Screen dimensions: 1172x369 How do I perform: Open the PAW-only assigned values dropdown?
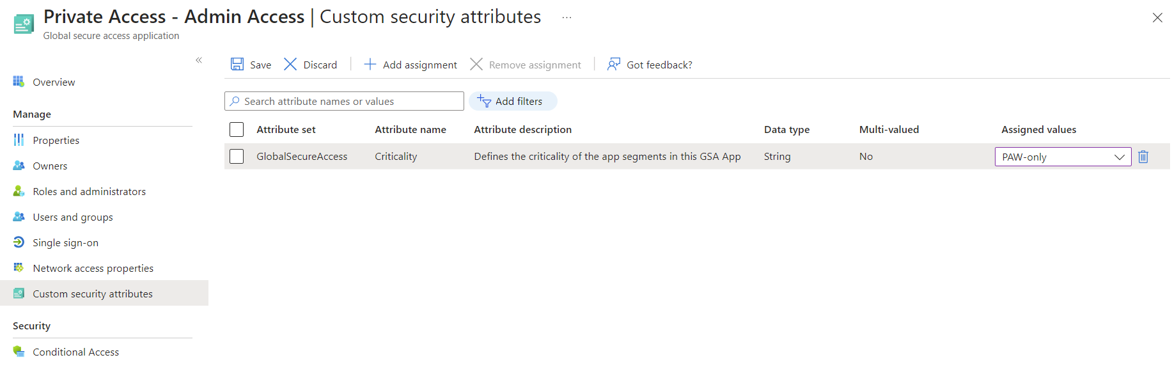(x=1063, y=157)
